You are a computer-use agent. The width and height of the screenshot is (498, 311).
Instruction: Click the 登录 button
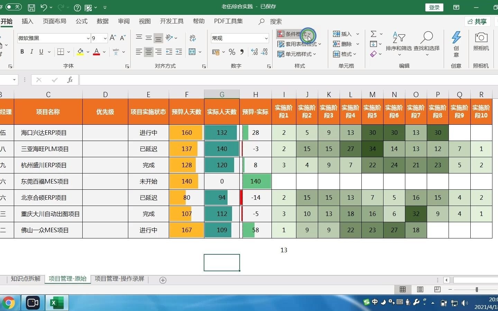click(x=434, y=7)
